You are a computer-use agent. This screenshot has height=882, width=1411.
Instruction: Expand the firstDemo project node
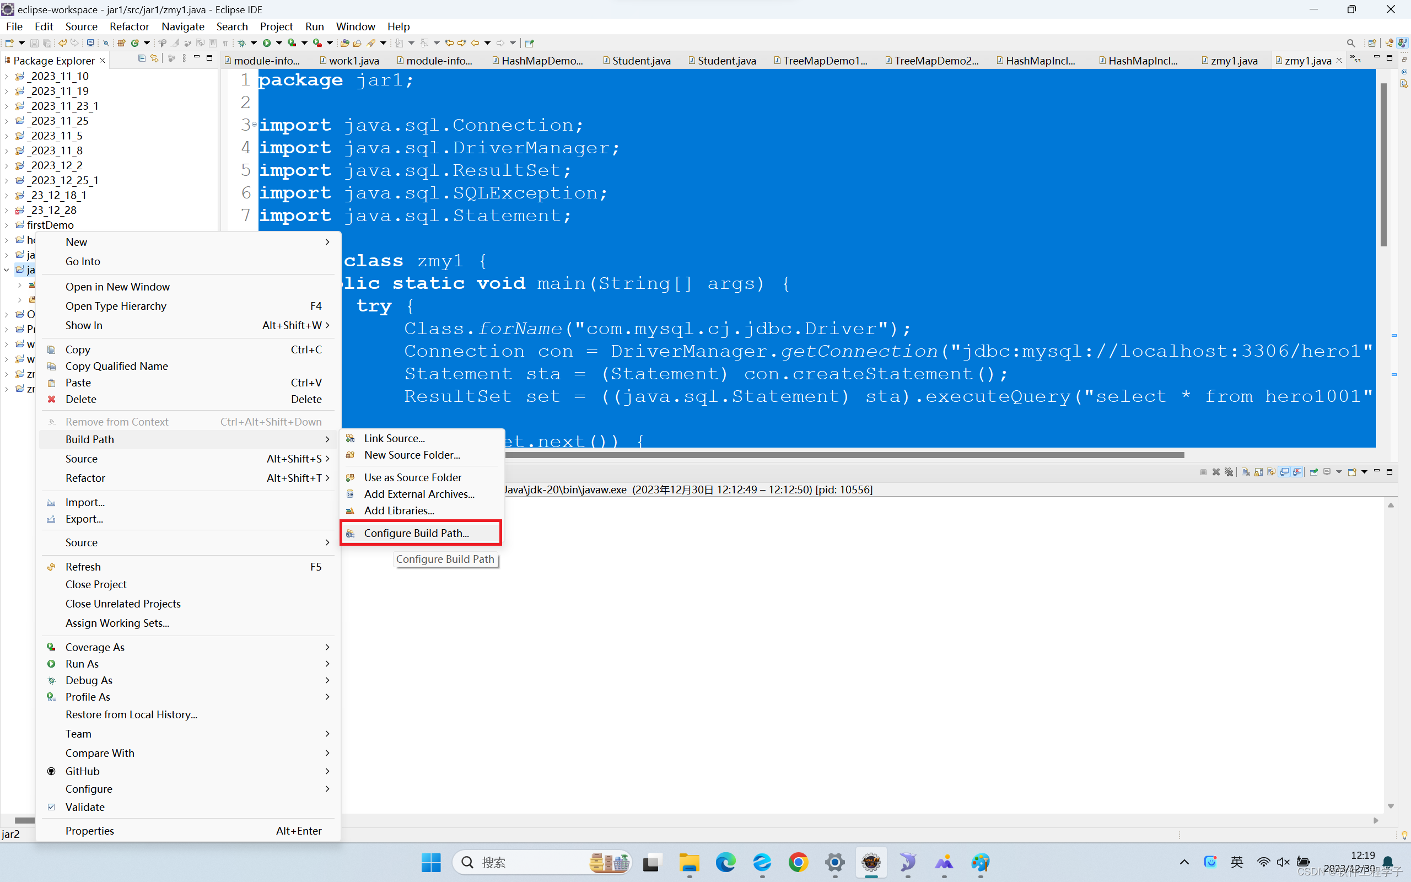pos(7,224)
